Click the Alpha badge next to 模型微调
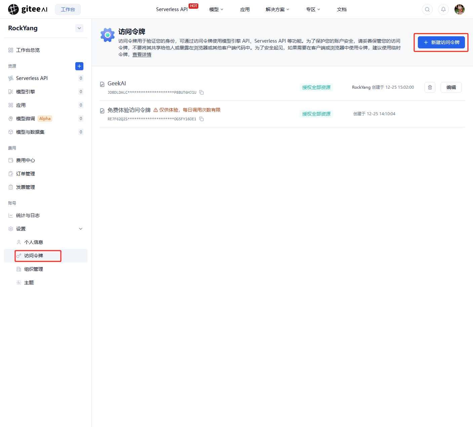Screen dimensions: 473x427 [x=45, y=119]
